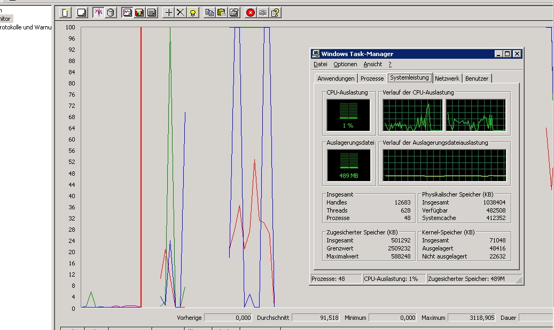
Task: Toggle the Highlight lightbulb icon
Action: (x=193, y=13)
